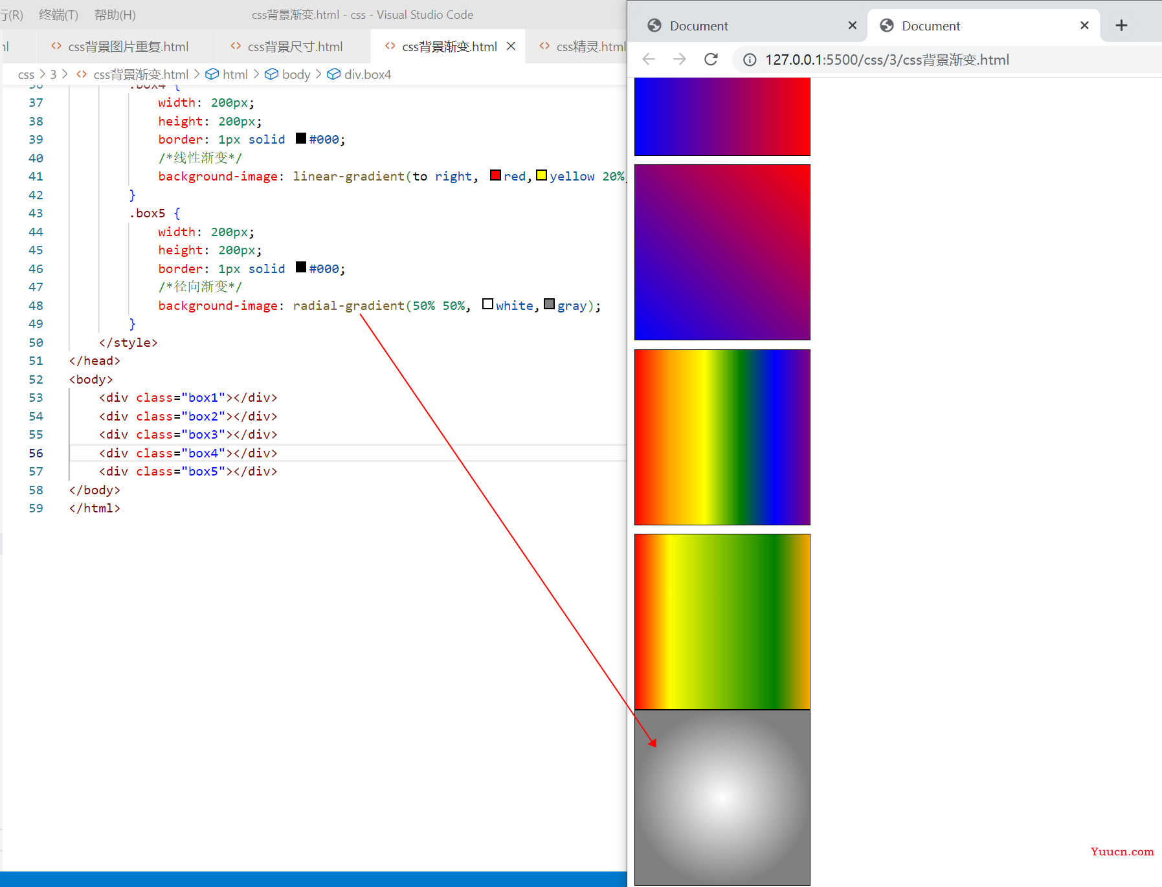Reload the browser page

[x=711, y=60]
